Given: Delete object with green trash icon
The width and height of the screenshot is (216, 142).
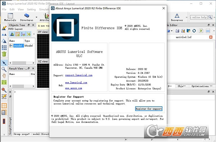Looking at the screenshot, I should click(x=4, y=54).
